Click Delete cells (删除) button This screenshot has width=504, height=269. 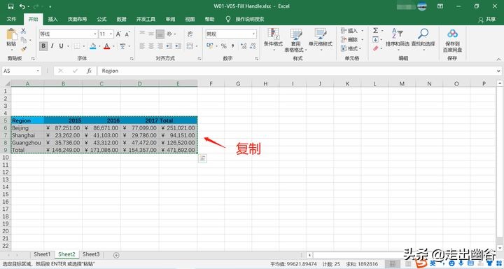pyautogui.click(x=352, y=39)
